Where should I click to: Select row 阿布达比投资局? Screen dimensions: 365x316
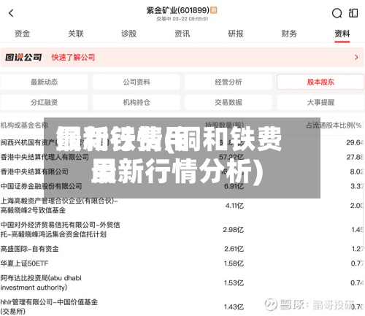[182, 282]
